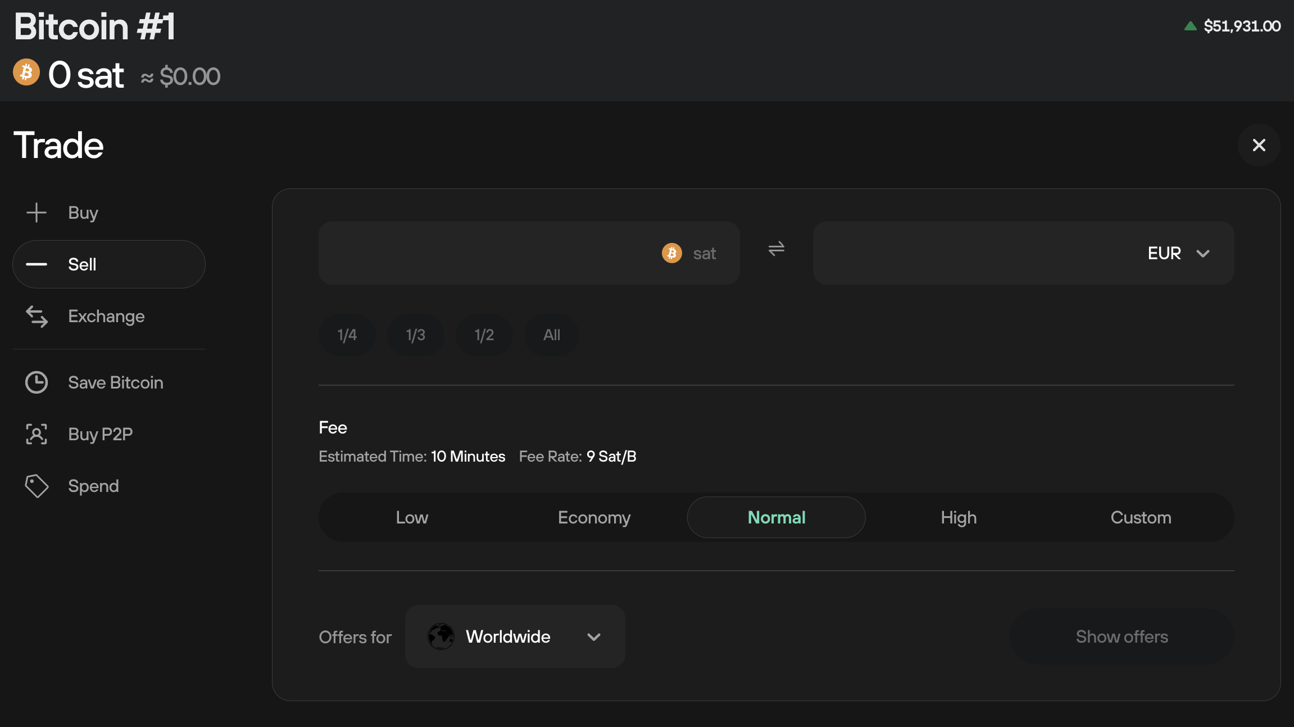Select the Normal fee rate option
This screenshot has height=727, width=1294.
[x=776, y=517]
